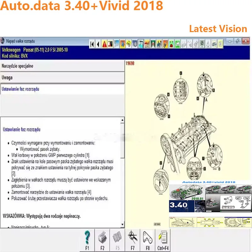Select the Ustawianie faz rozrządu list entry
252x252 pixels.
(62, 89)
